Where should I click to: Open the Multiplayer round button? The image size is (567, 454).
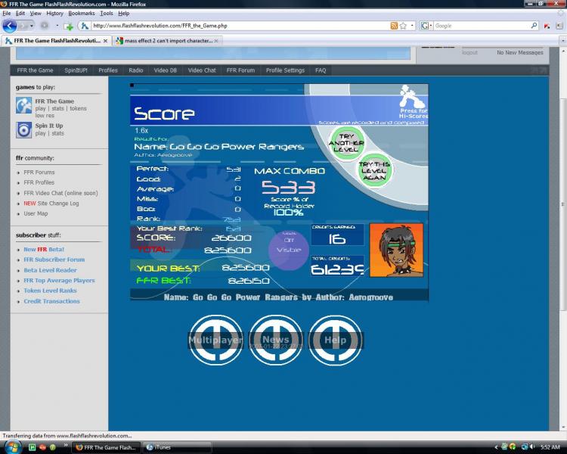point(216,340)
